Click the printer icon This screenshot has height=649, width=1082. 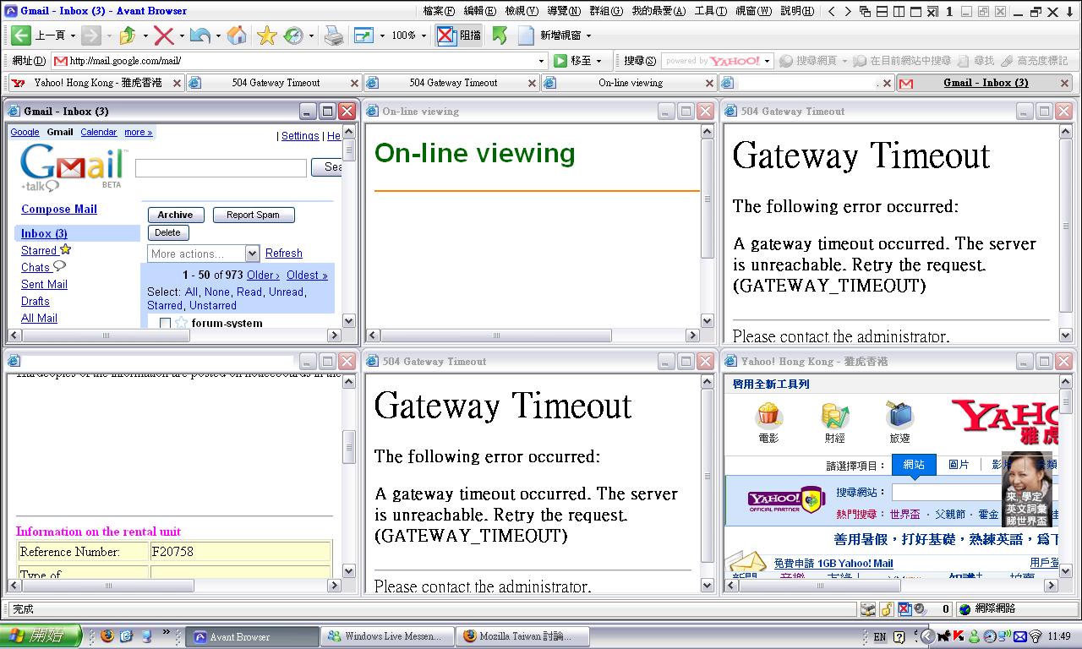[334, 35]
